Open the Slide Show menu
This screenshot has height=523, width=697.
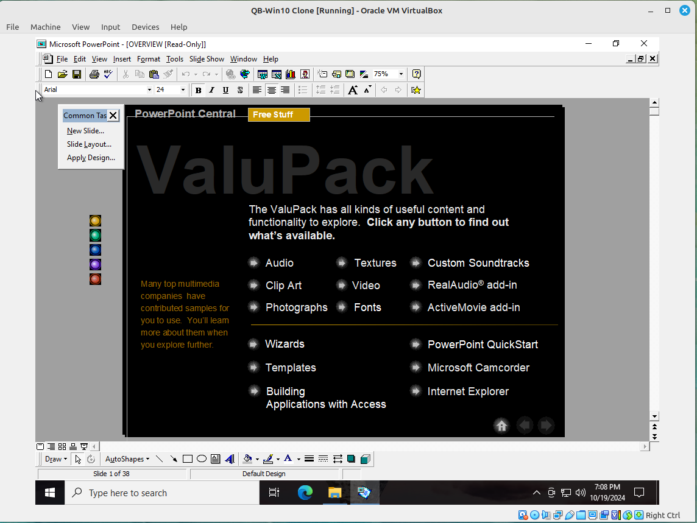pos(207,59)
